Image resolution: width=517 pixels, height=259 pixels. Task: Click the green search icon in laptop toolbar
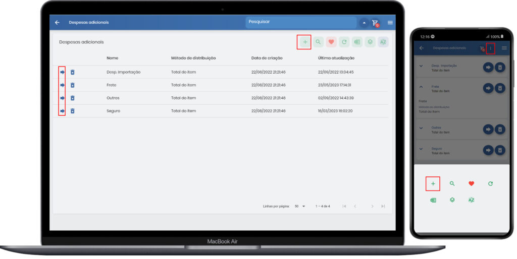(318, 42)
